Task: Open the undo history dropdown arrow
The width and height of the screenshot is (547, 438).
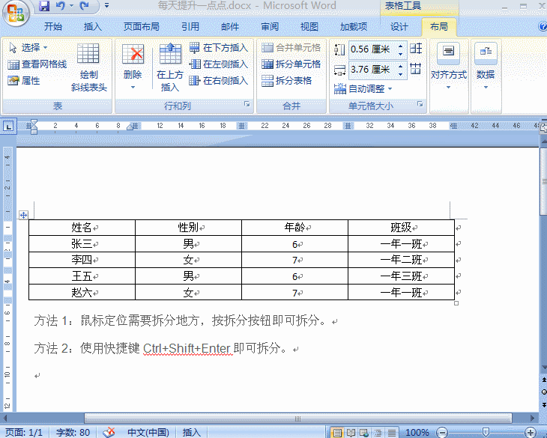Action: pyautogui.click(x=71, y=6)
